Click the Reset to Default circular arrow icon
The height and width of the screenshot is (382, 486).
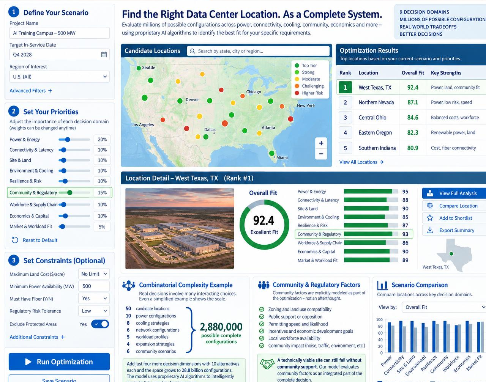[15, 240]
